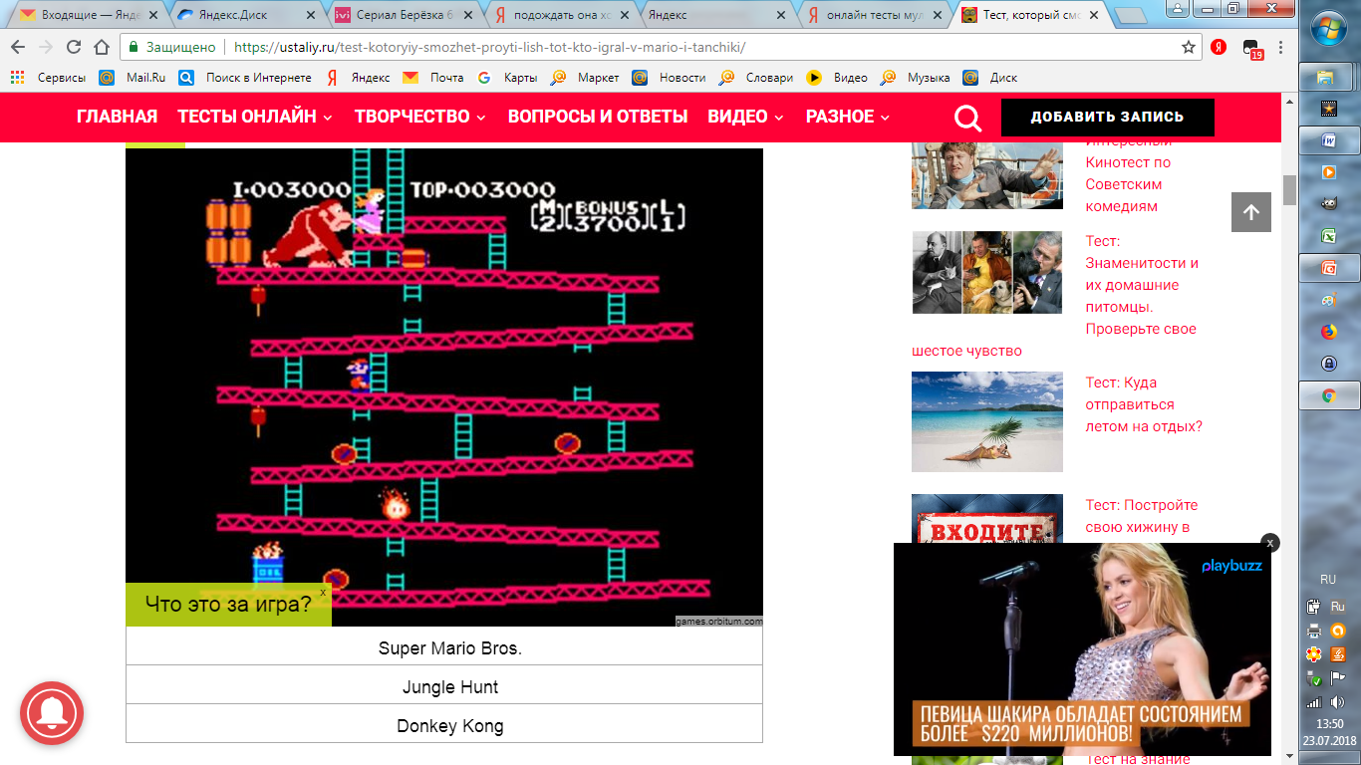
Task: Choose answer 'Jungle Hunt'
Action: click(444, 685)
